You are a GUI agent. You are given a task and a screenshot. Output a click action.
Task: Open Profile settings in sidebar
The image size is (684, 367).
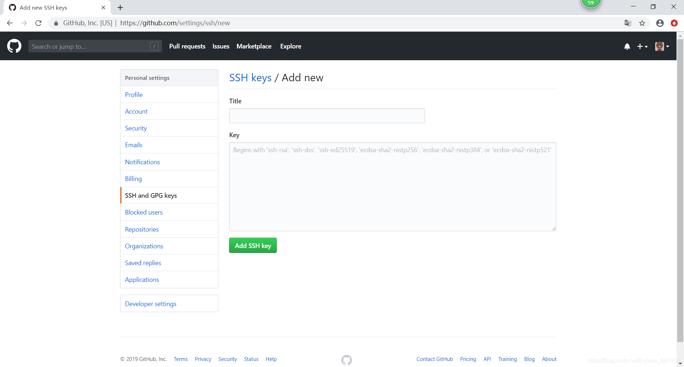(x=169, y=94)
